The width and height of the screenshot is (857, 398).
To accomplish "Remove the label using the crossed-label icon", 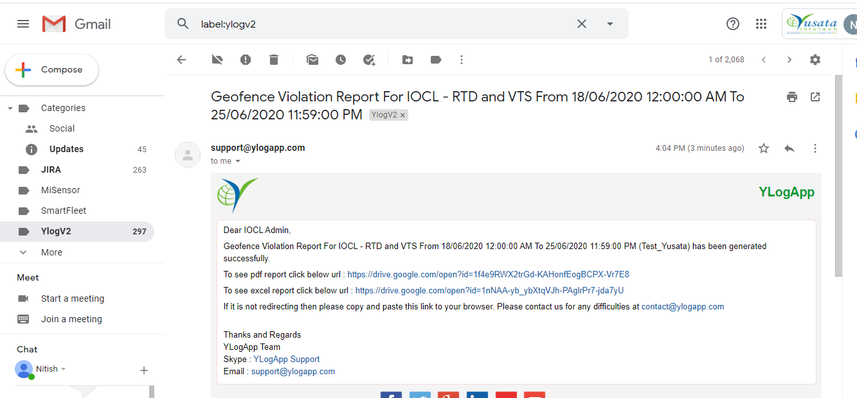I will [x=217, y=60].
